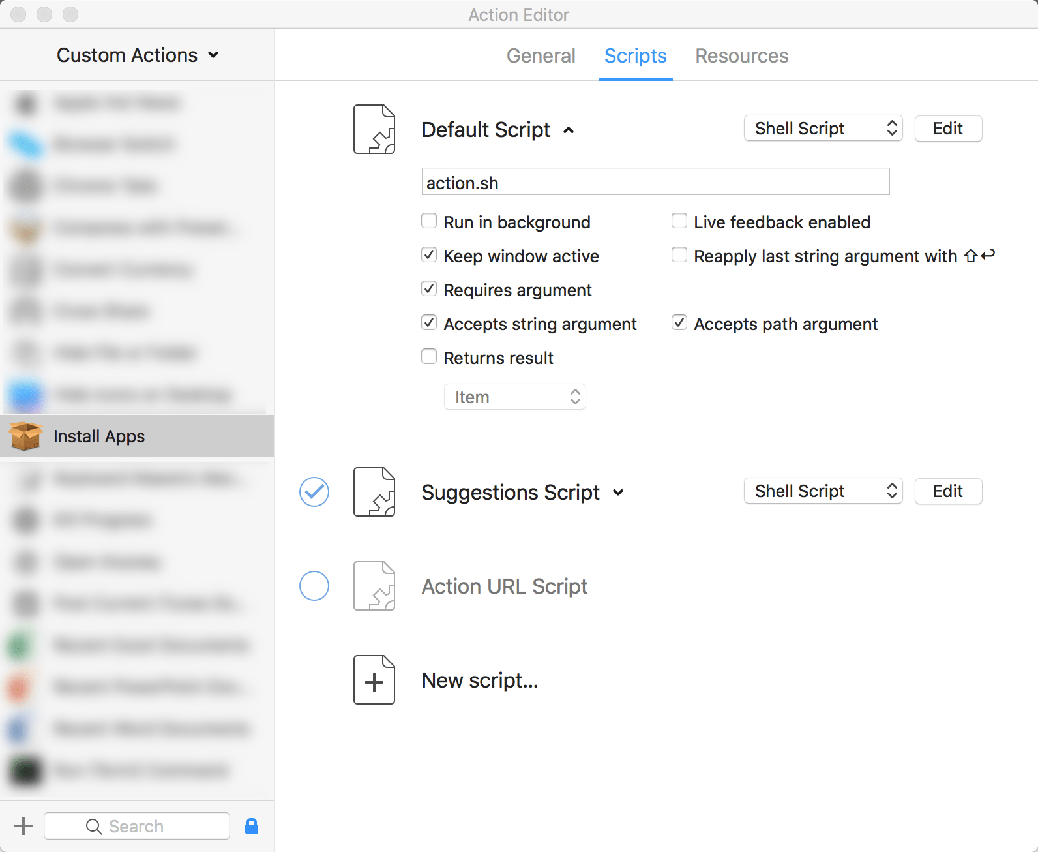Open the Custom Actions dropdown
The image size is (1038, 852).
click(x=138, y=55)
